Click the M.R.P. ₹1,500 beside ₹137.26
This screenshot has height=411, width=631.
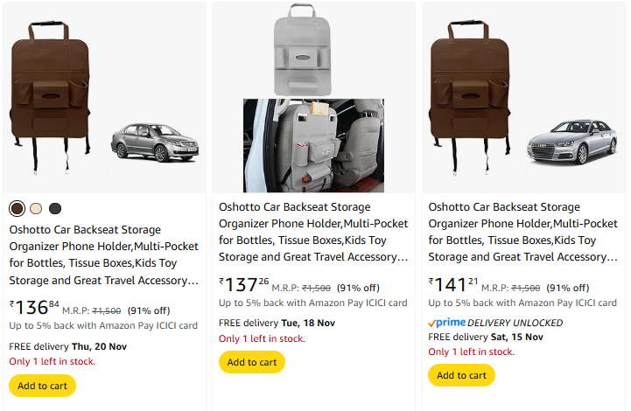tap(301, 288)
